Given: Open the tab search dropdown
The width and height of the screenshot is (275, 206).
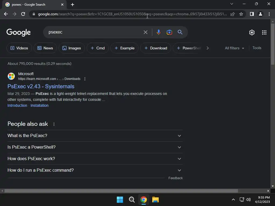Looking at the screenshot, I should click(x=232, y=4).
